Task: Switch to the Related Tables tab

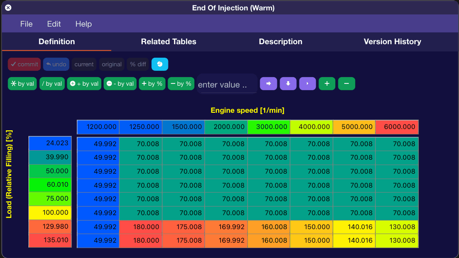Action: coord(169,41)
